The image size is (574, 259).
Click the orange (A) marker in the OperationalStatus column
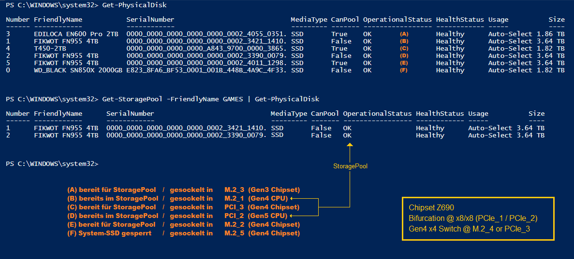point(404,34)
